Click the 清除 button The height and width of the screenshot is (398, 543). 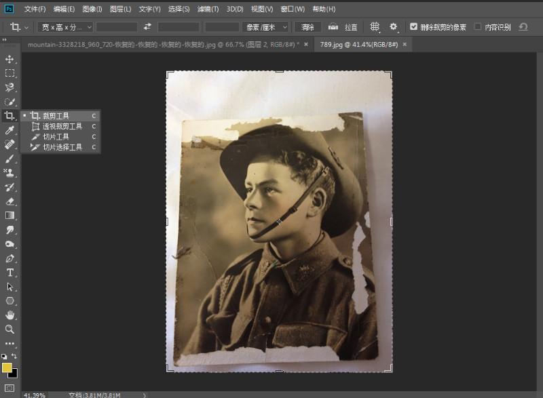tap(307, 27)
